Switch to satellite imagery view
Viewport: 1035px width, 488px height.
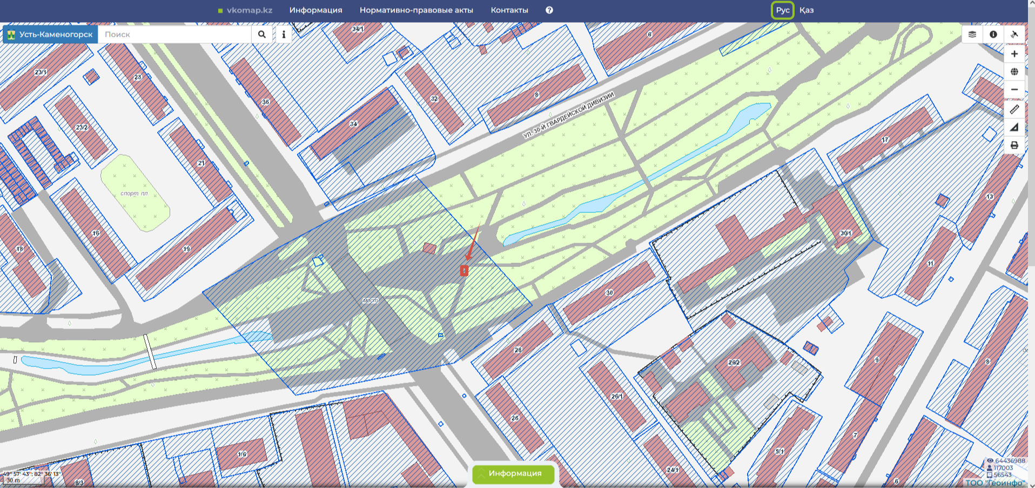[x=1014, y=35]
